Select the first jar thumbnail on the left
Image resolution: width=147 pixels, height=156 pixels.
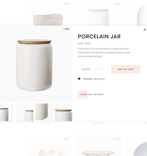[7, 112]
